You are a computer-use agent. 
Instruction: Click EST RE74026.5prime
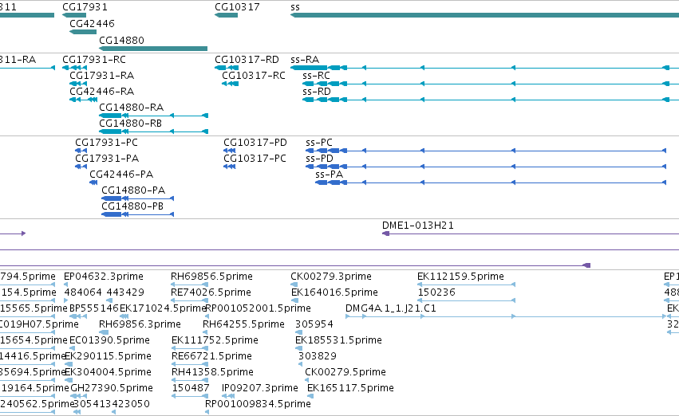211,292
